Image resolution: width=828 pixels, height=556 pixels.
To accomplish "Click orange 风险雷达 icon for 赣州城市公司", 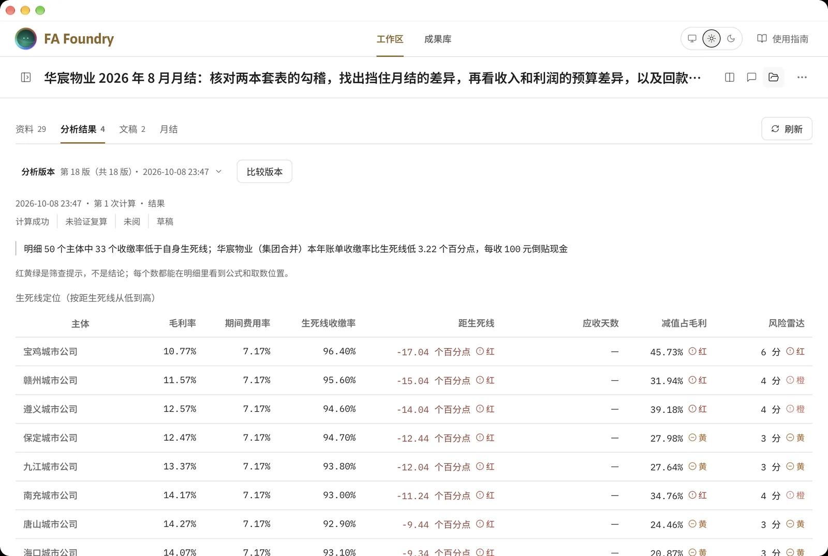I will pos(790,380).
